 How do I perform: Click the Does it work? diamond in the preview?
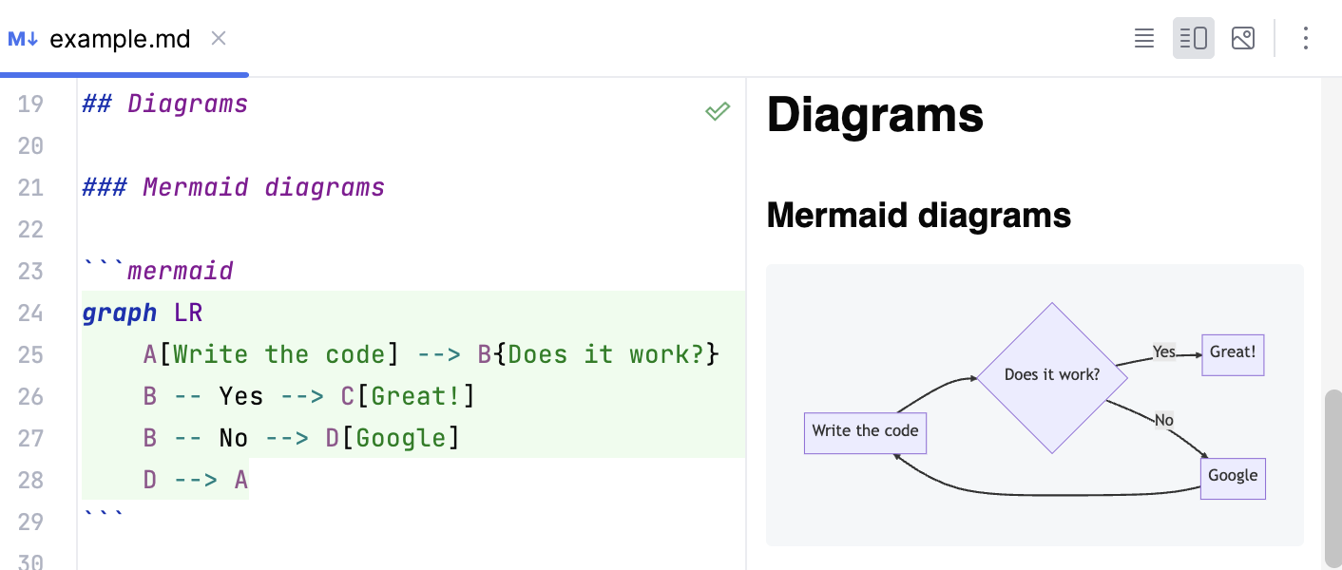tap(1052, 374)
